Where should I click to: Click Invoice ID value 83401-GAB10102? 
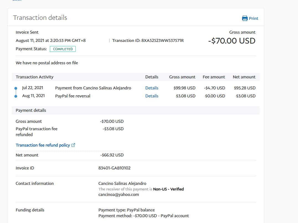[x=114, y=168]
